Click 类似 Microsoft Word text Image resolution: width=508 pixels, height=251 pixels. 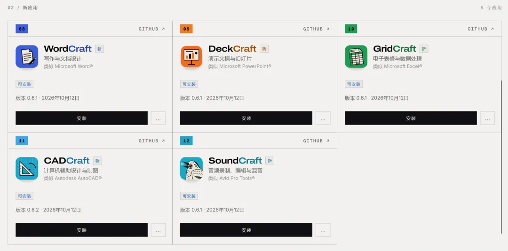coord(68,66)
